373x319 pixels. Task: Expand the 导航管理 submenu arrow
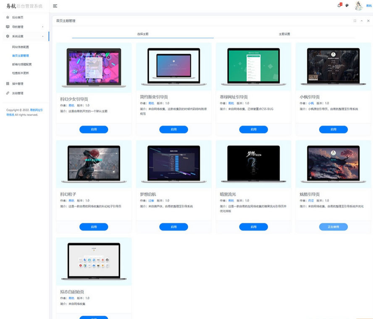point(43,27)
